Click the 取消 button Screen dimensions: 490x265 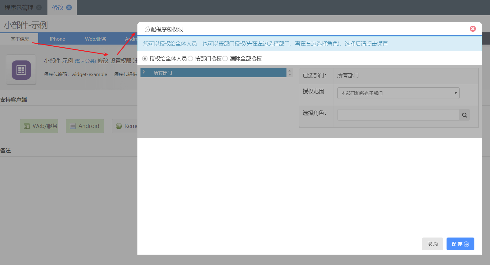(x=432, y=244)
